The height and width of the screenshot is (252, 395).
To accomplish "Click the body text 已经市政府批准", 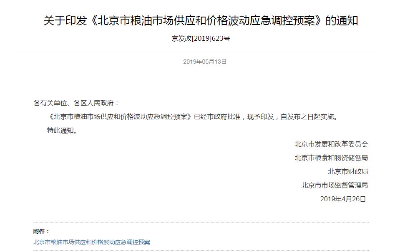I will coord(217,117).
